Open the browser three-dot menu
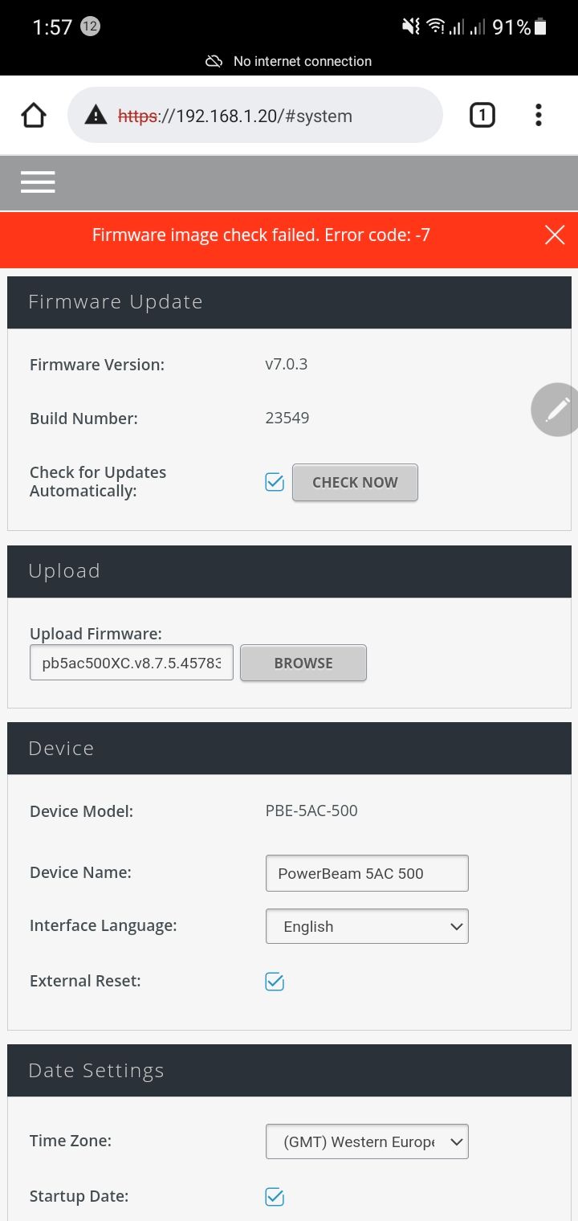 pos(539,116)
